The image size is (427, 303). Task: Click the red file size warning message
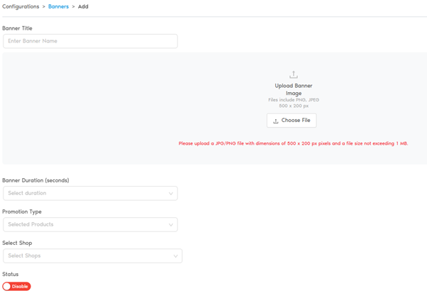click(x=293, y=143)
